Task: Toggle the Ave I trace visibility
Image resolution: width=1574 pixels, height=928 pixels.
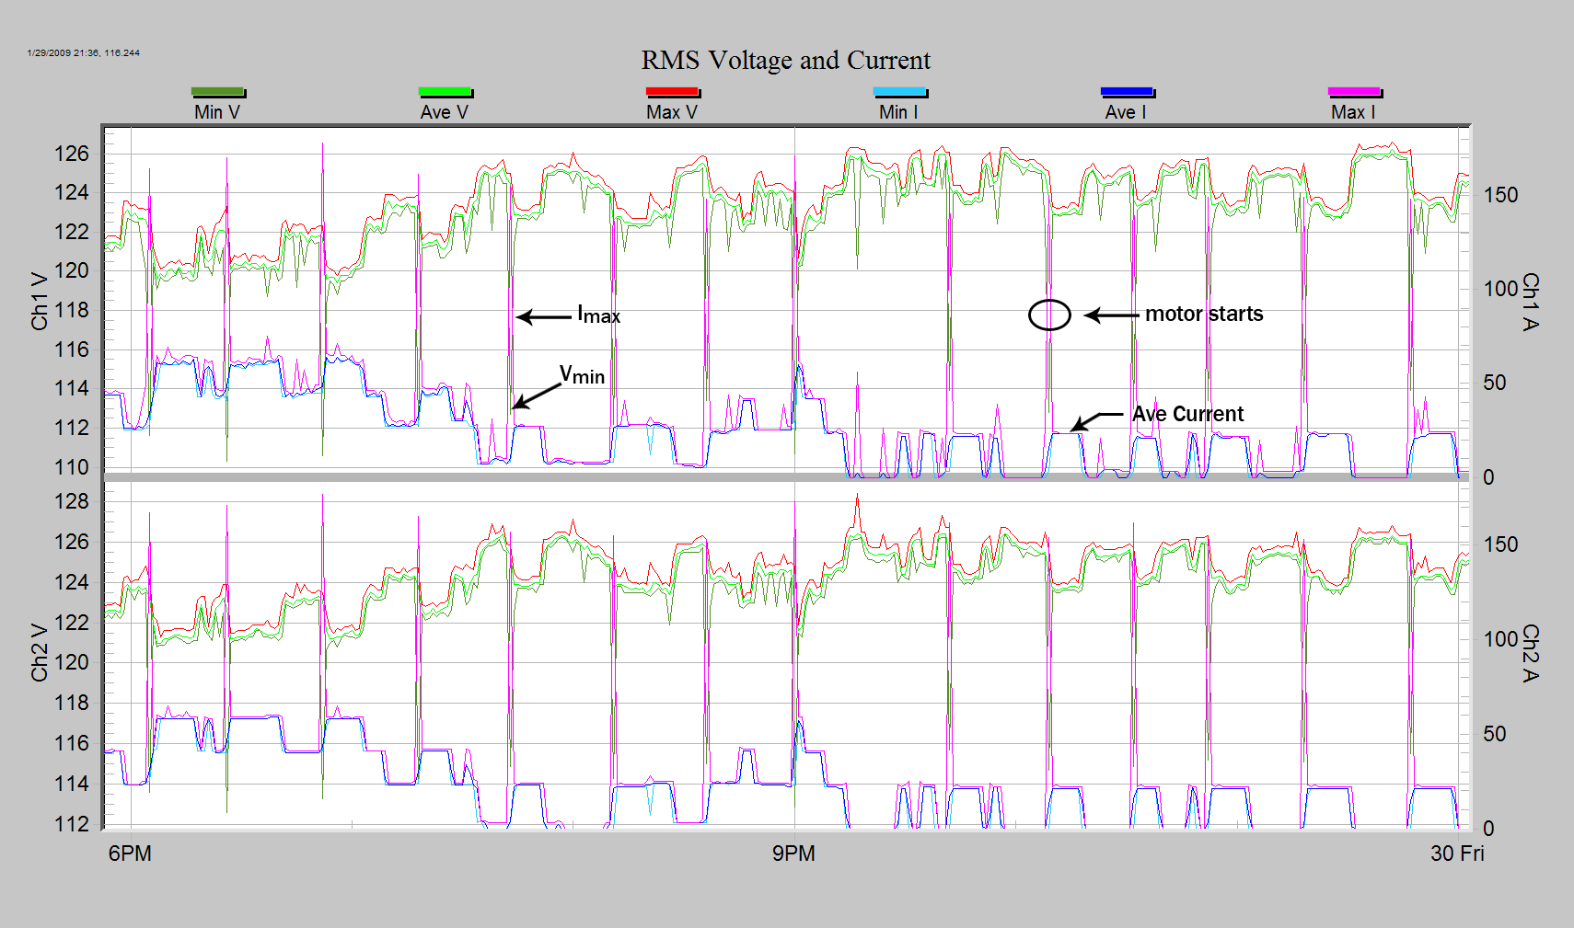Action: tap(1127, 111)
